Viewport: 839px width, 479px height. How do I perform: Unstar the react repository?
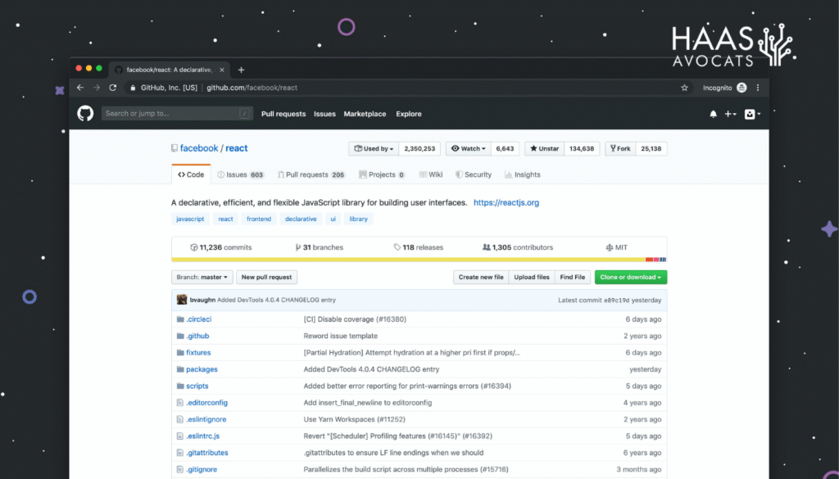(x=544, y=149)
